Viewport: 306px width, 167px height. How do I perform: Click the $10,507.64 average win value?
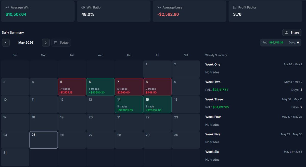16,14
